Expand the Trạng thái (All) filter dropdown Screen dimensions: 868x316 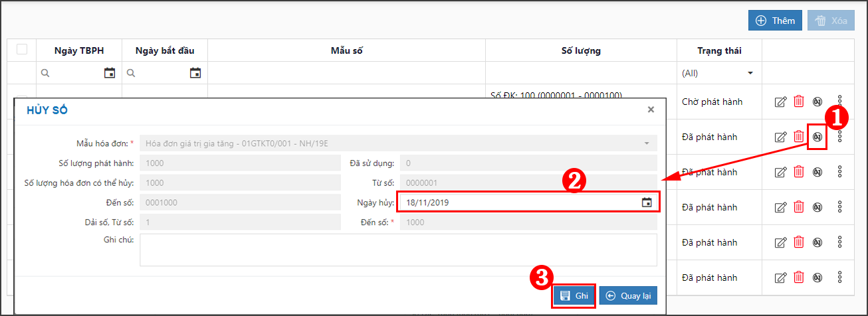(750, 73)
